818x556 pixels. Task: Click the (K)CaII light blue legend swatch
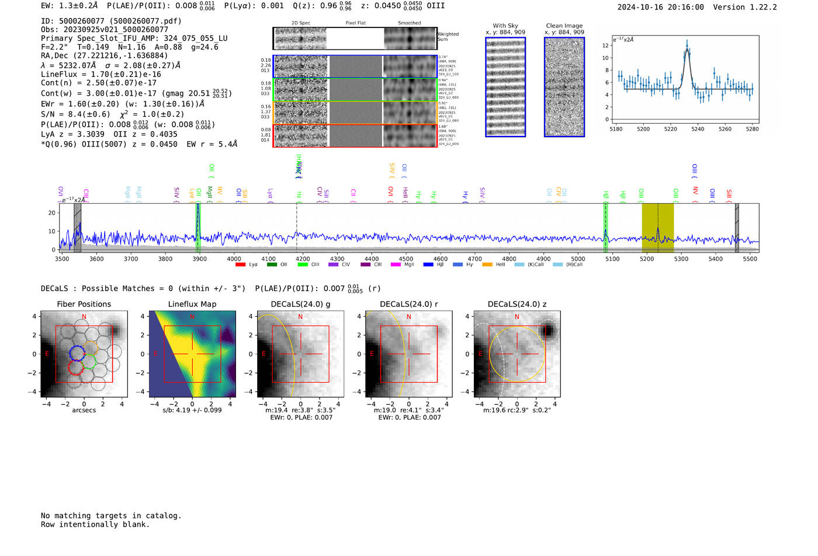point(519,265)
